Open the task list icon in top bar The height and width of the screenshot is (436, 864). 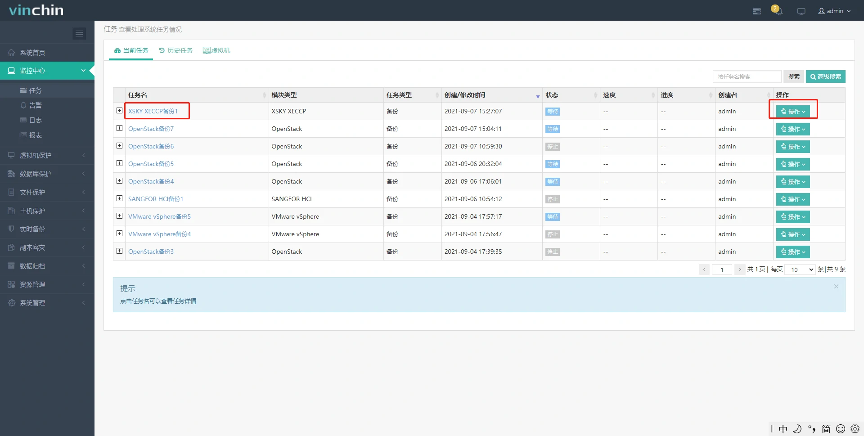coord(757,11)
